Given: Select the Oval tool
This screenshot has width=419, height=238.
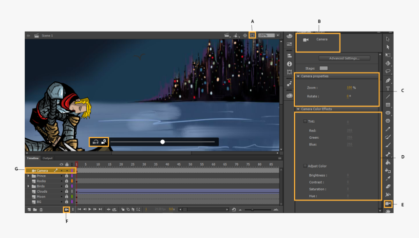Looking at the screenshot, I should pos(388,112).
